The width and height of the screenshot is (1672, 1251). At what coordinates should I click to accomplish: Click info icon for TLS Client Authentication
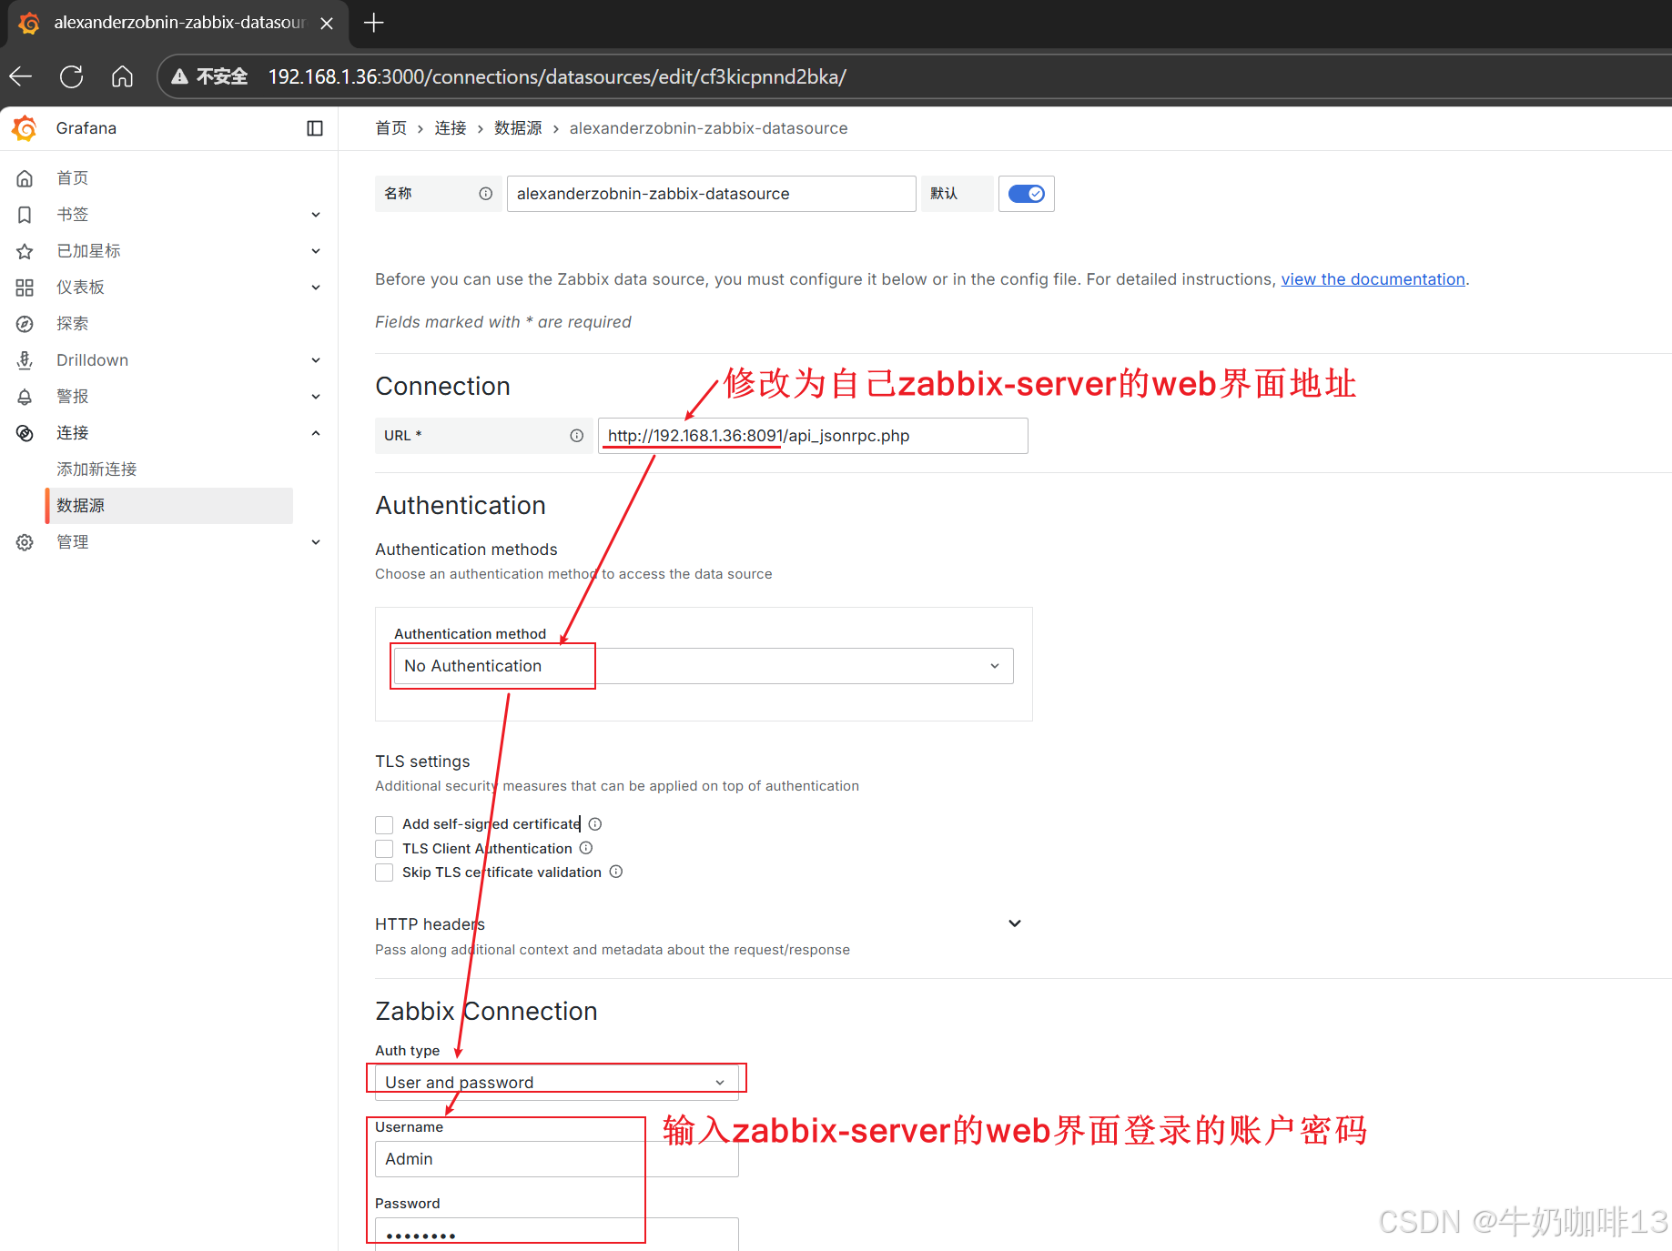pyautogui.click(x=586, y=848)
